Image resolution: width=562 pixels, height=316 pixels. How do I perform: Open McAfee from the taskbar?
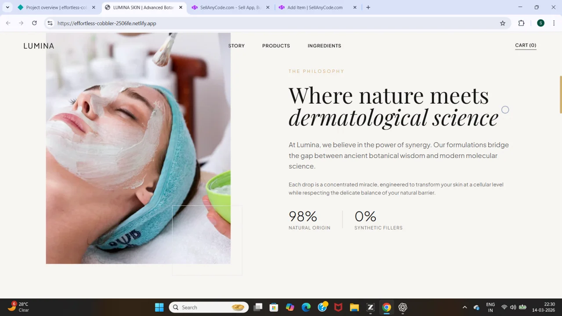[x=338, y=307]
